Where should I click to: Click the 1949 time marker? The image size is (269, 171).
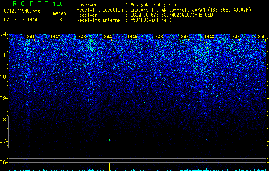(x=235, y=37)
